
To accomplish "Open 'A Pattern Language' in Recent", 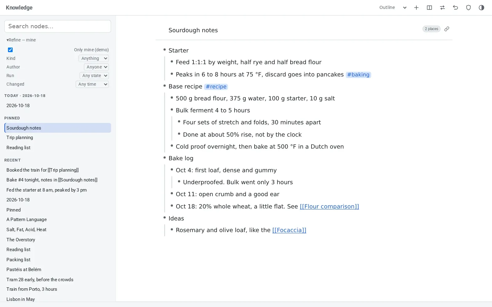I will pos(58,220).
